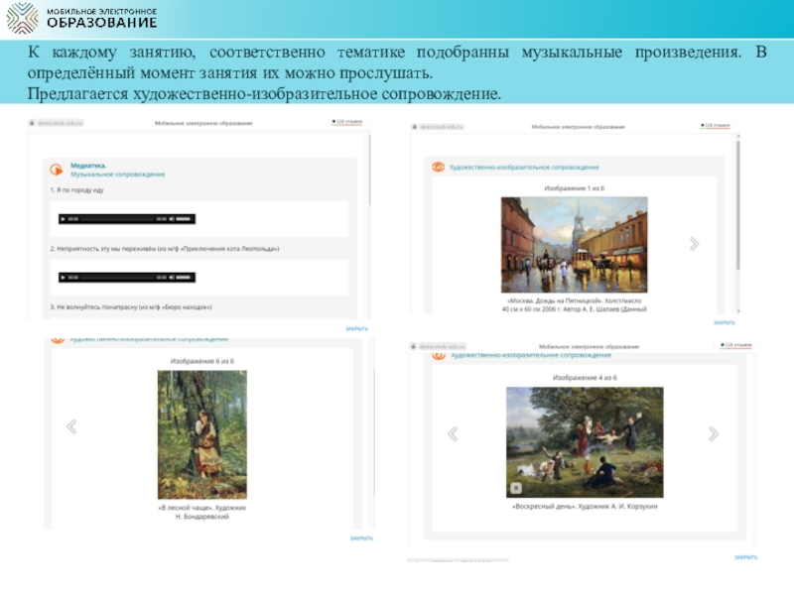Click the «1. Я по городу иду» track title

[x=76, y=190]
